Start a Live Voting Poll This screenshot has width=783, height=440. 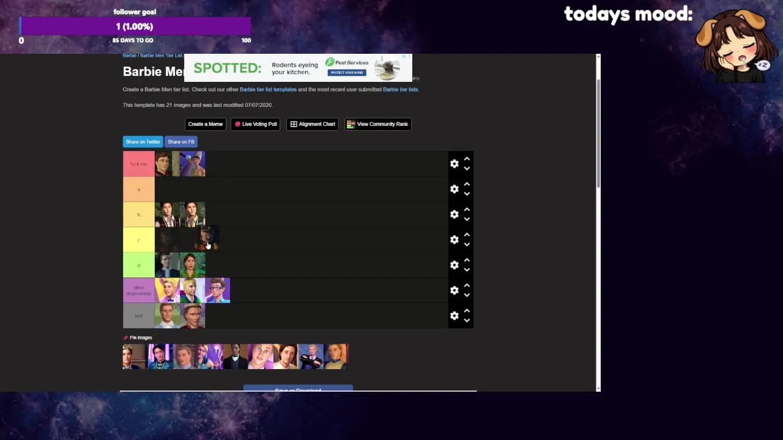[x=256, y=124]
